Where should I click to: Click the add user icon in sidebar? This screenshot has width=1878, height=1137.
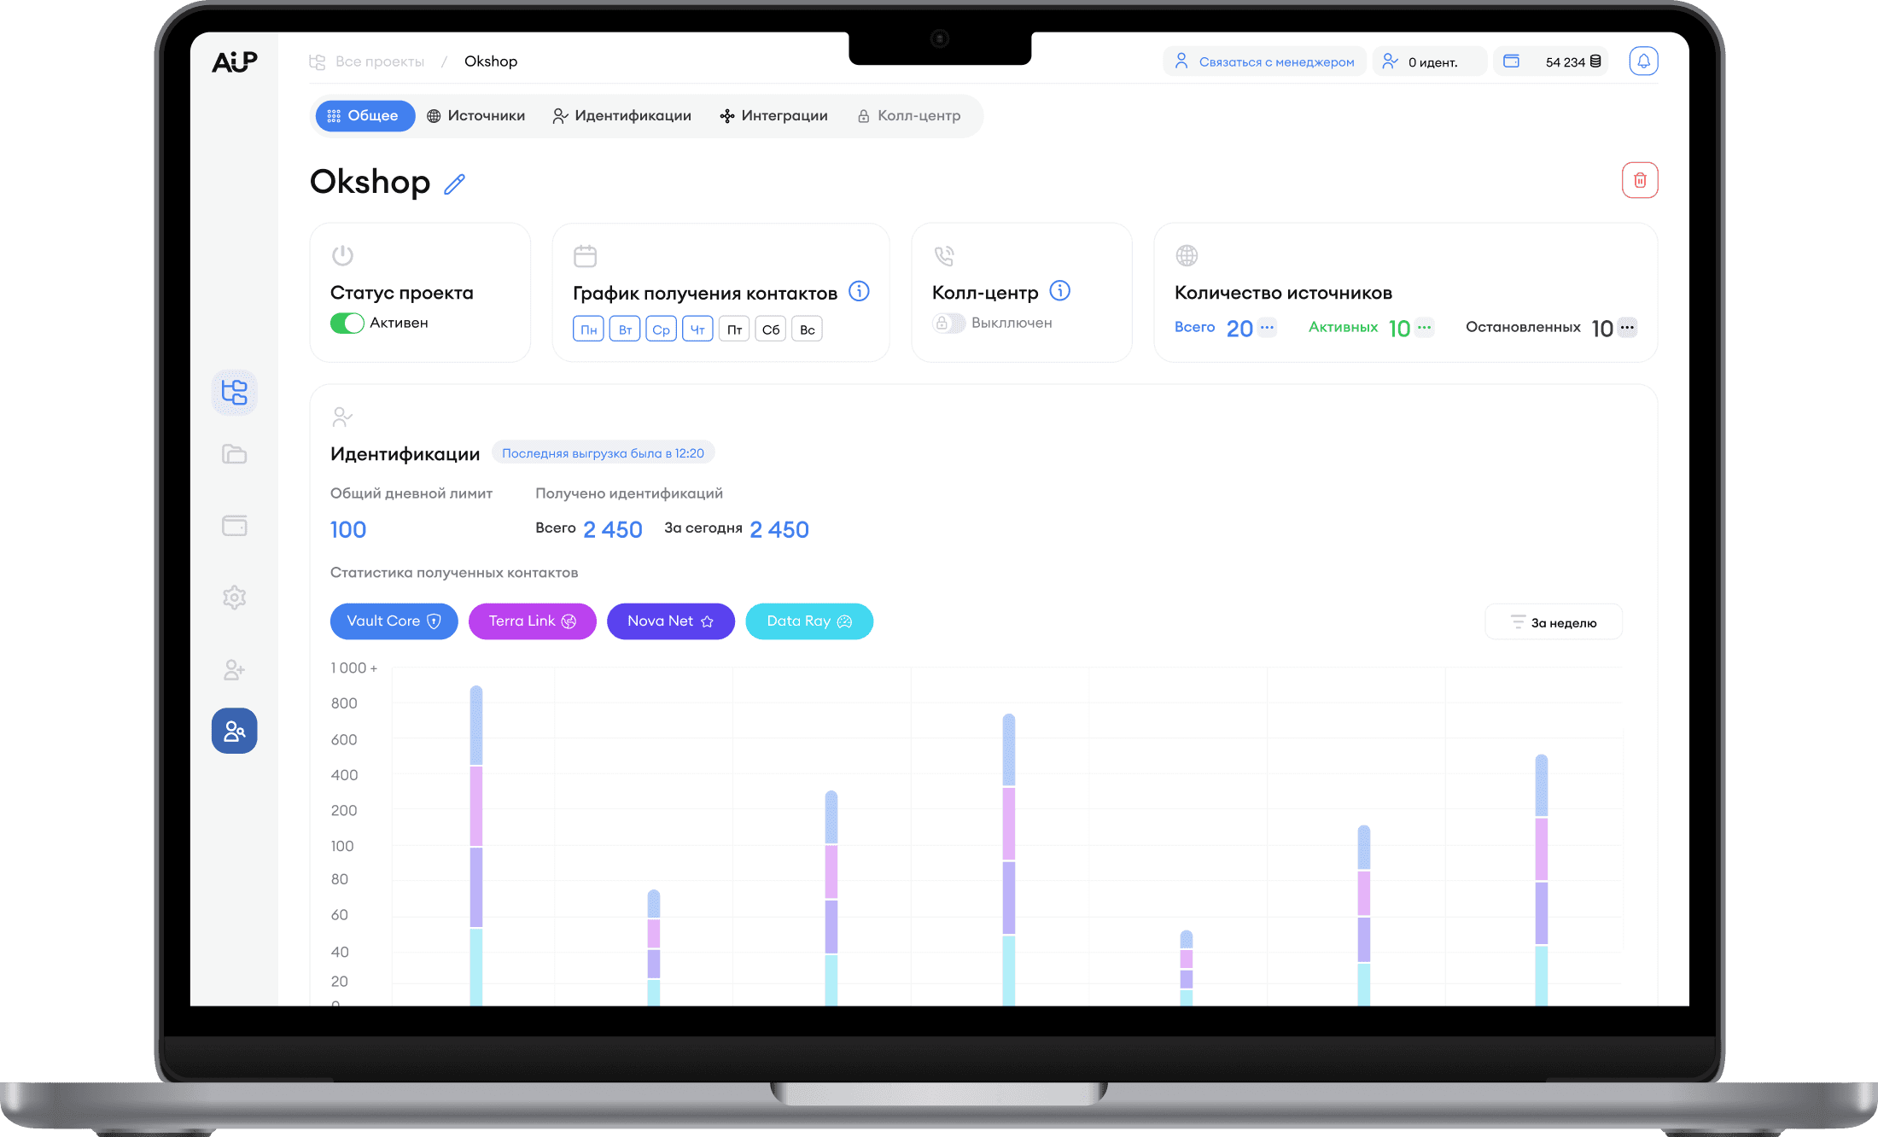coord(235,670)
